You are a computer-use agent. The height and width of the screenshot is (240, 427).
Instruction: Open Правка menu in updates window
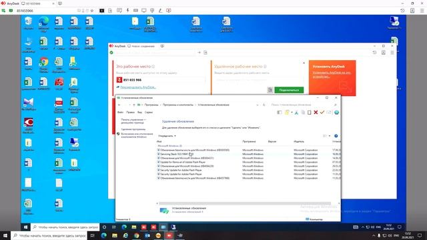click(x=130, y=112)
